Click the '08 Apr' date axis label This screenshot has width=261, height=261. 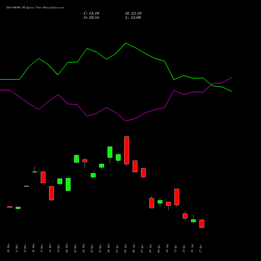click(x=150, y=248)
